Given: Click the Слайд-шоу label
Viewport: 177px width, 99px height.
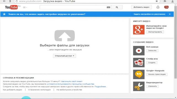Looking at the screenshot, I should [152, 59].
